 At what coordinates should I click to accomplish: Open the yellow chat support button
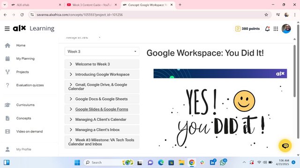coord(285,146)
